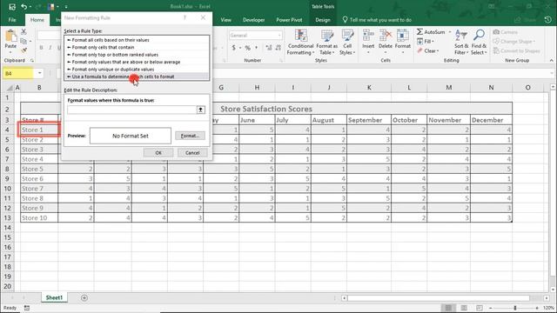The image size is (557, 313).
Task: Click the Format Painter brush icon
Action: (x=23, y=50)
